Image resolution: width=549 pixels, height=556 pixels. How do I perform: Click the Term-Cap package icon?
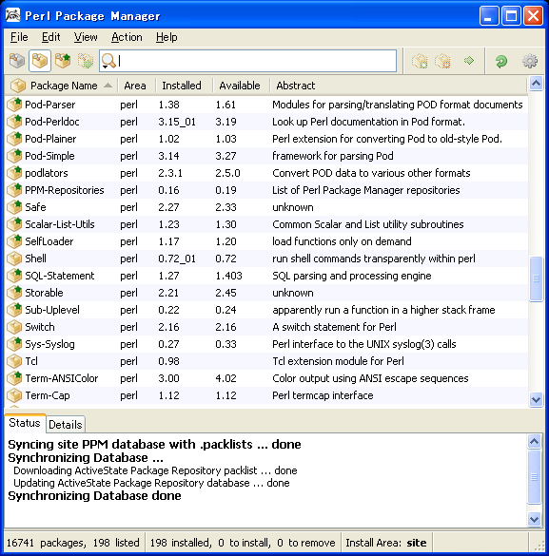(14, 395)
